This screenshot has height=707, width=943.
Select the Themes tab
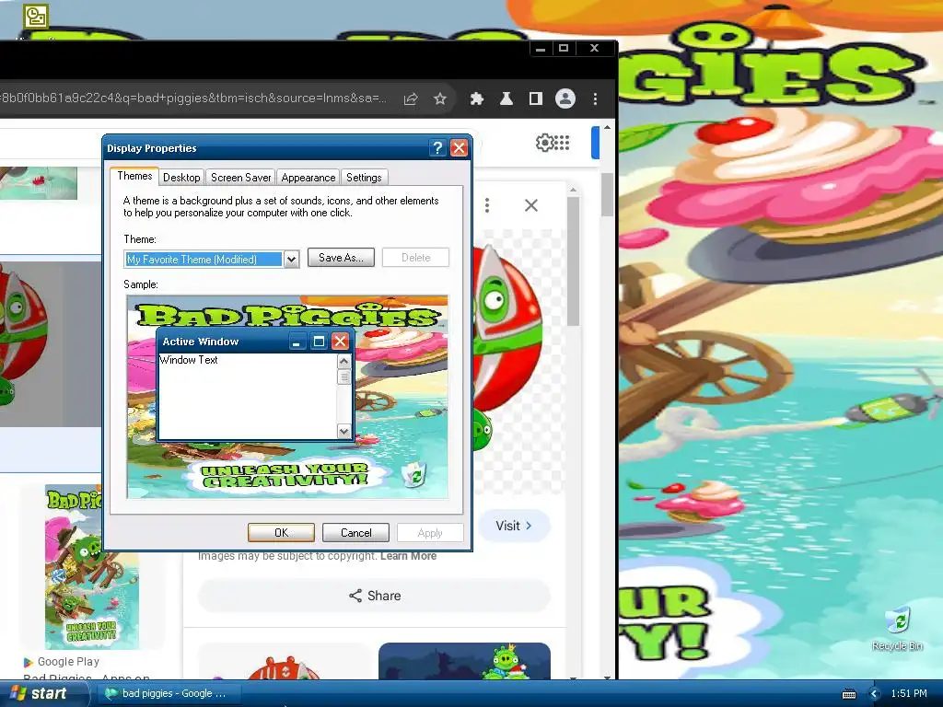[x=134, y=176]
